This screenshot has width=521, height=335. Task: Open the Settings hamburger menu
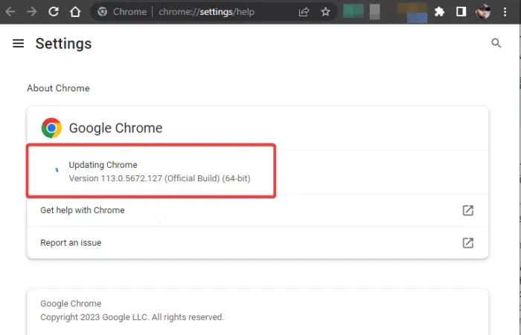point(19,43)
